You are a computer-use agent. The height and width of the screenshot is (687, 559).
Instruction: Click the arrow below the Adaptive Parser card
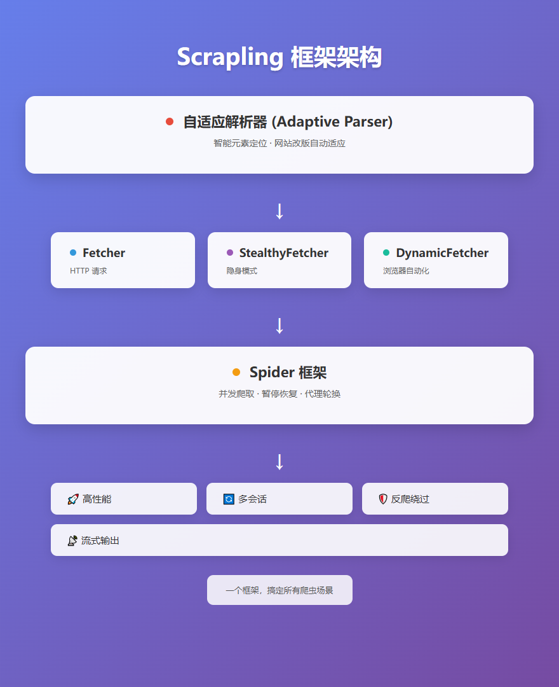pos(279,211)
